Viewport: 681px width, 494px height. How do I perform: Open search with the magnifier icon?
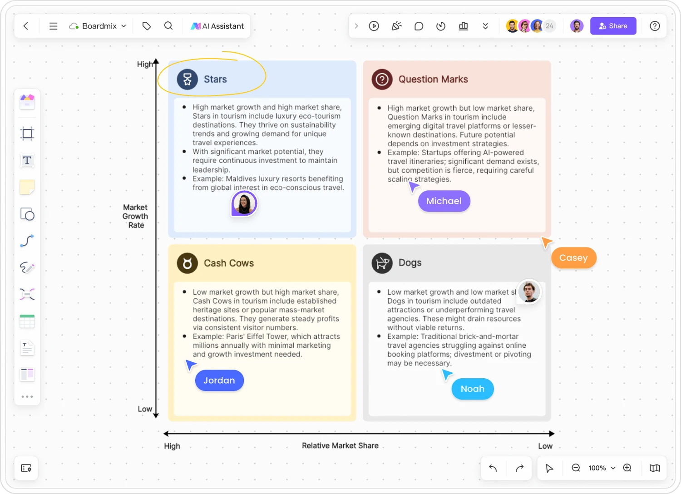pos(168,26)
